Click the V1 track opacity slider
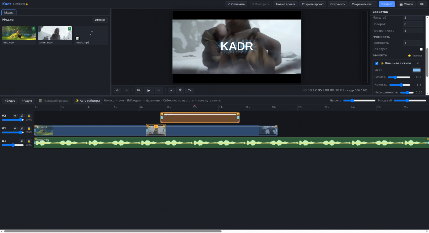429x233 pixels. point(13,132)
